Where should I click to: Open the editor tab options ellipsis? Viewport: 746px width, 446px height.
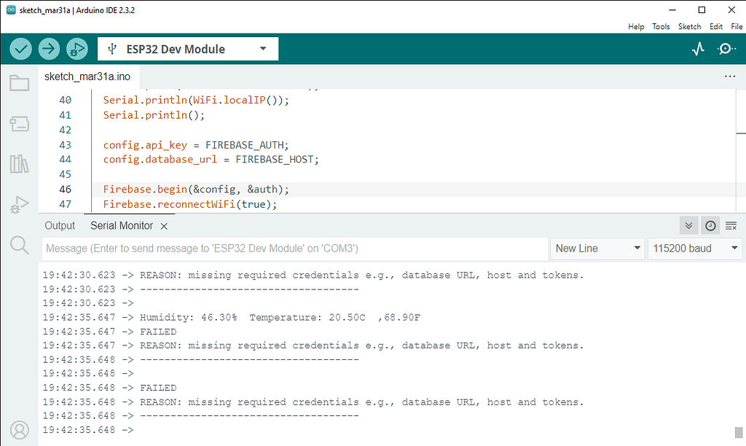[x=730, y=76]
